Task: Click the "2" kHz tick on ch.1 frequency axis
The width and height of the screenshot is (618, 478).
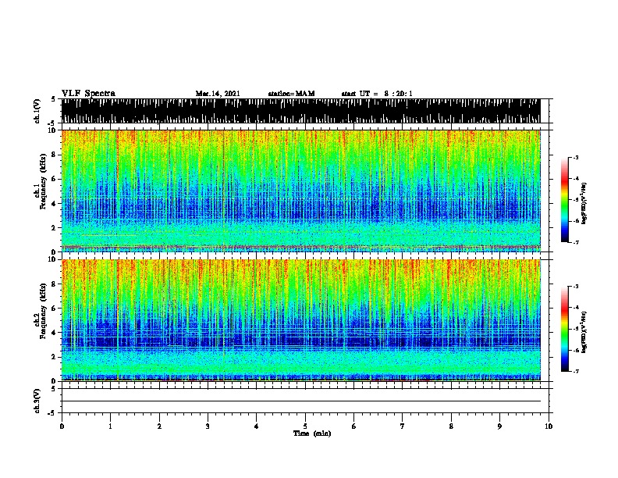Action: [54, 228]
